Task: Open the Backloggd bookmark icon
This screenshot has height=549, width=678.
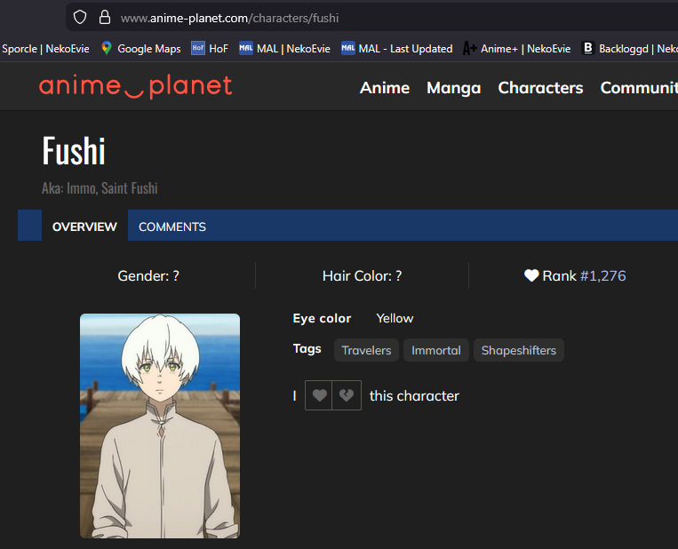Action: coord(587,48)
